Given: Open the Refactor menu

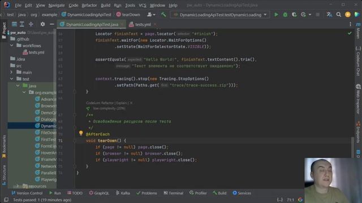Looking at the screenshot, I should (89, 5).
